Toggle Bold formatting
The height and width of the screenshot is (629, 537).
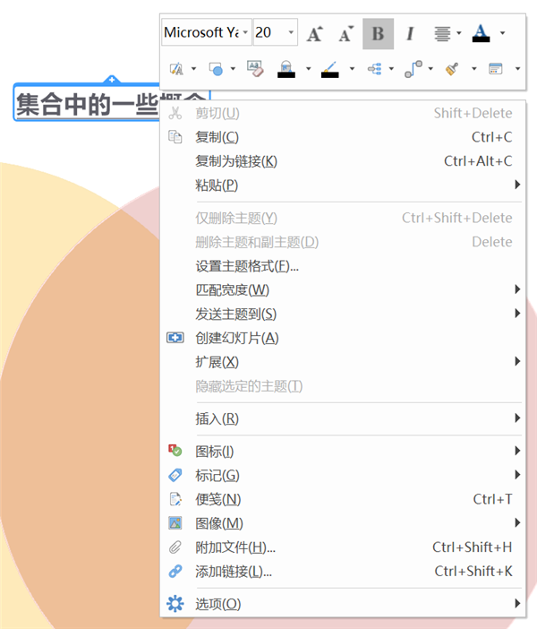pos(378,34)
